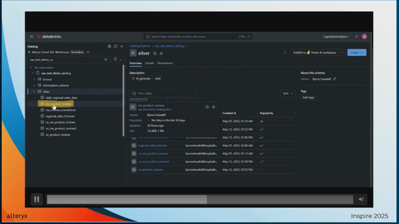399x224 pixels.
Task: Click aac_test_demo_catalog breadcrumb link
Action: coord(169,46)
